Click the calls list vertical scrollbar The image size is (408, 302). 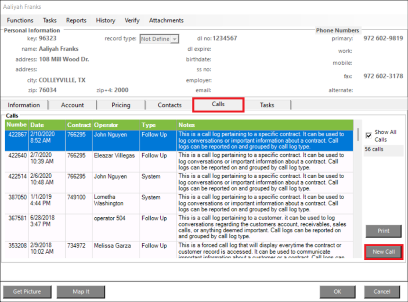tap(358, 134)
